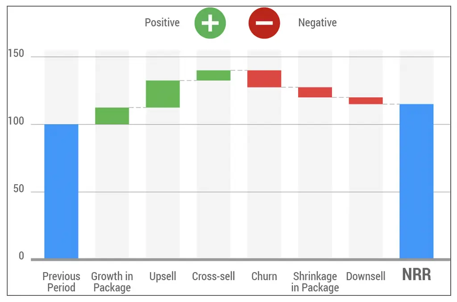Click the Churn axis label
Image resolution: width=457 pixels, height=302 pixels.
pos(264,276)
